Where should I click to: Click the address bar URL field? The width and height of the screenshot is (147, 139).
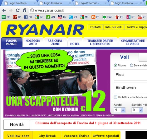[88, 10]
